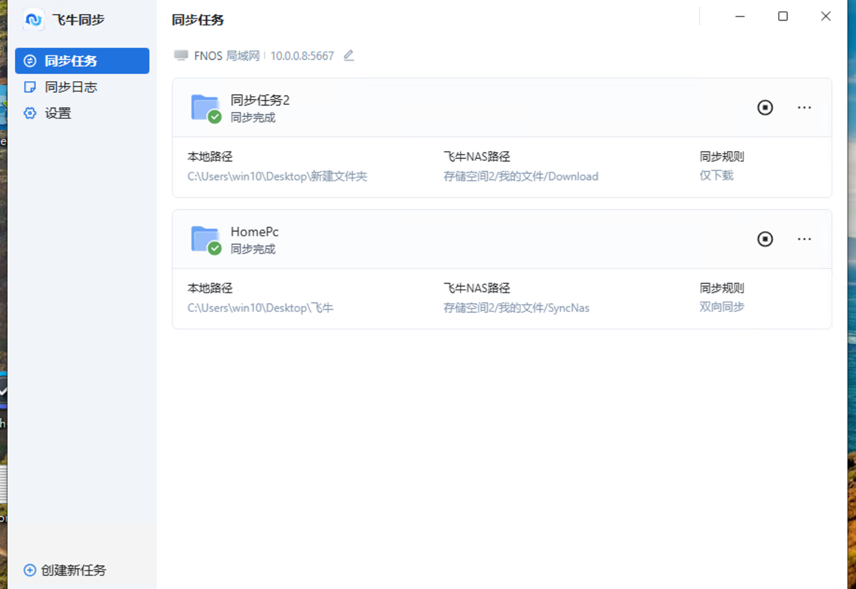Stop the HomePc sync task
Image resolution: width=856 pixels, height=589 pixels.
tap(765, 239)
